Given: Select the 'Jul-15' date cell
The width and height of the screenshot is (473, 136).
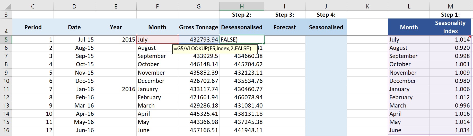Looking at the screenshot, I should (74, 40).
